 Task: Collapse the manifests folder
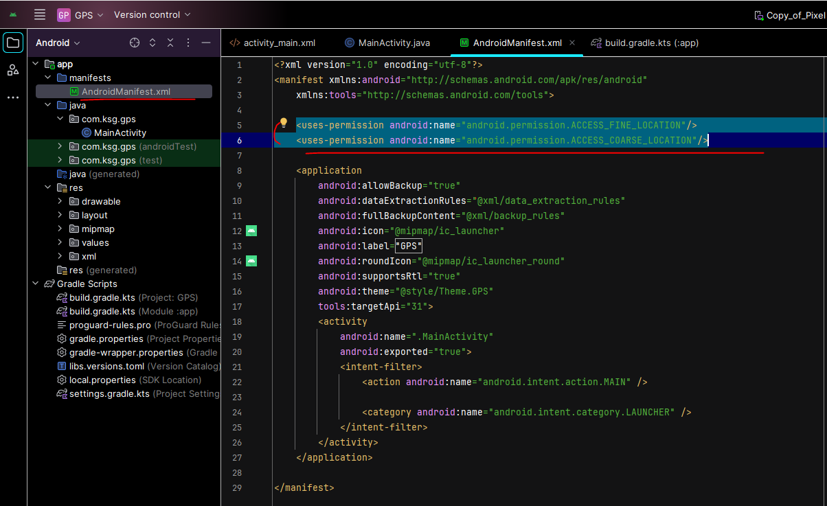click(x=48, y=78)
